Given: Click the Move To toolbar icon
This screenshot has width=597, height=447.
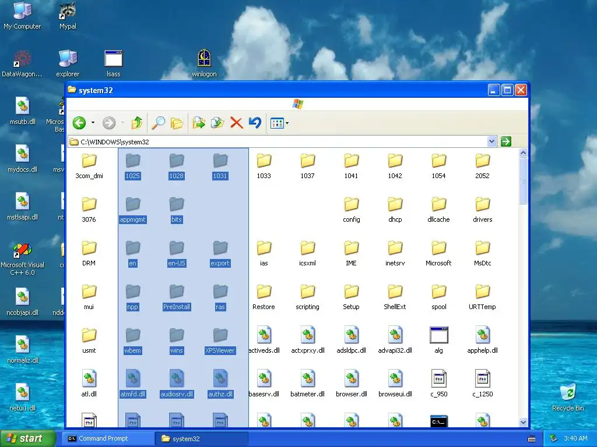Looking at the screenshot, I should point(199,123).
